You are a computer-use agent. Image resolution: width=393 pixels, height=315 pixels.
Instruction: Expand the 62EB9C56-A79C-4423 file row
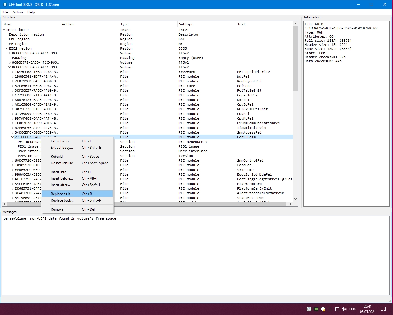(13, 128)
